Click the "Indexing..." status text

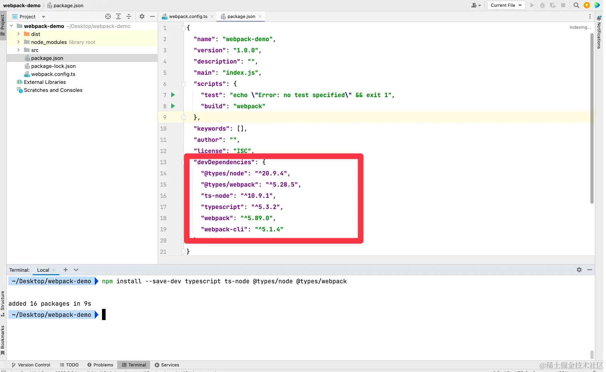[580, 27]
